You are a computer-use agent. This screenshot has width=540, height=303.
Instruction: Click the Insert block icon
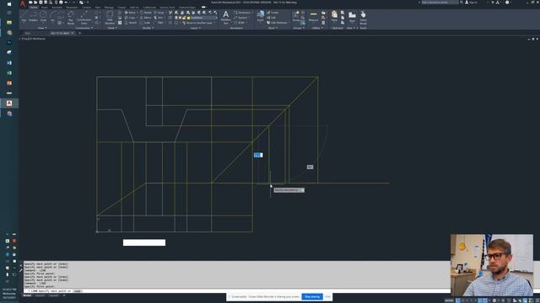pyautogui.click(x=261, y=16)
